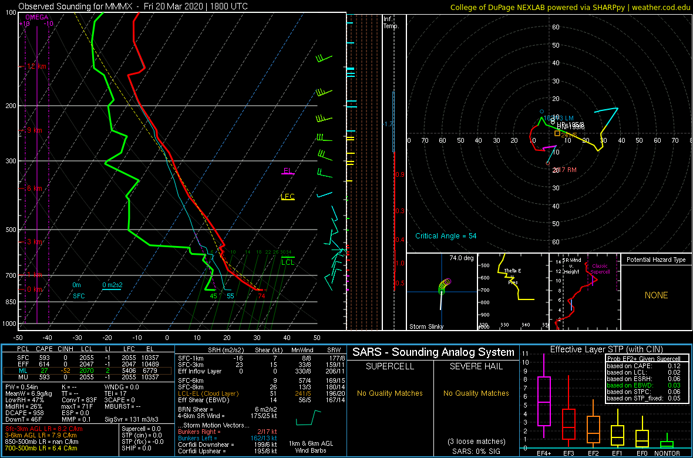Click the weather.cod.edu NEXLAB header text

click(570, 7)
